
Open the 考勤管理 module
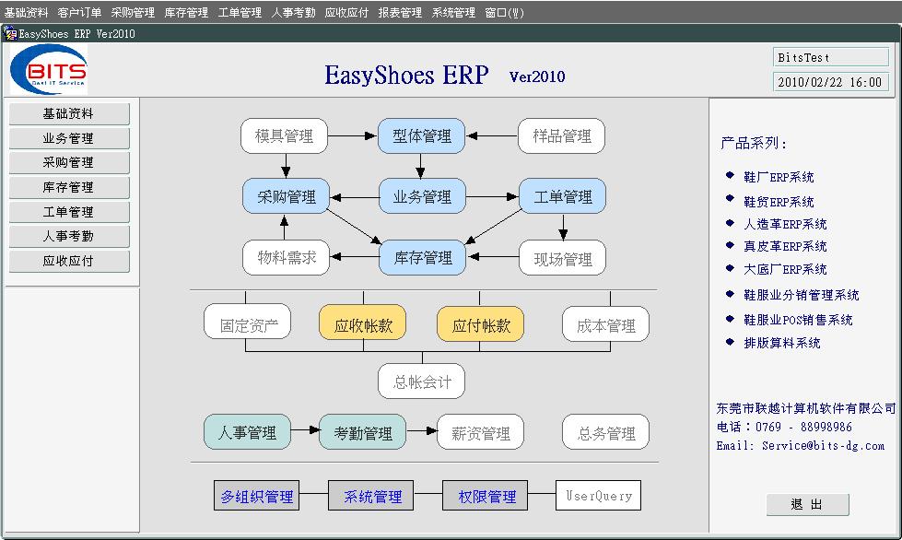pos(363,432)
